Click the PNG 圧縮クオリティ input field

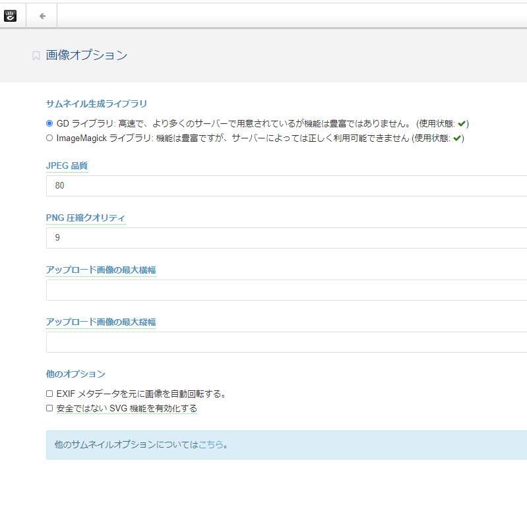pyautogui.click(x=286, y=237)
